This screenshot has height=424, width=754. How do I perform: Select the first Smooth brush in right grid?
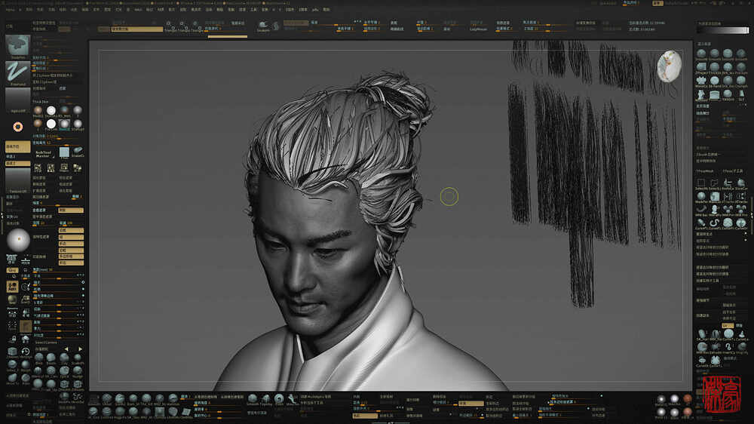tap(701, 54)
